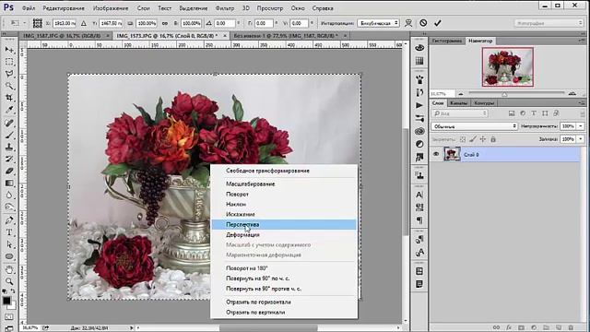Select the Eyedropper tool
Image resolution: width=590 pixels, height=332 pixels.
pos(9,110)
